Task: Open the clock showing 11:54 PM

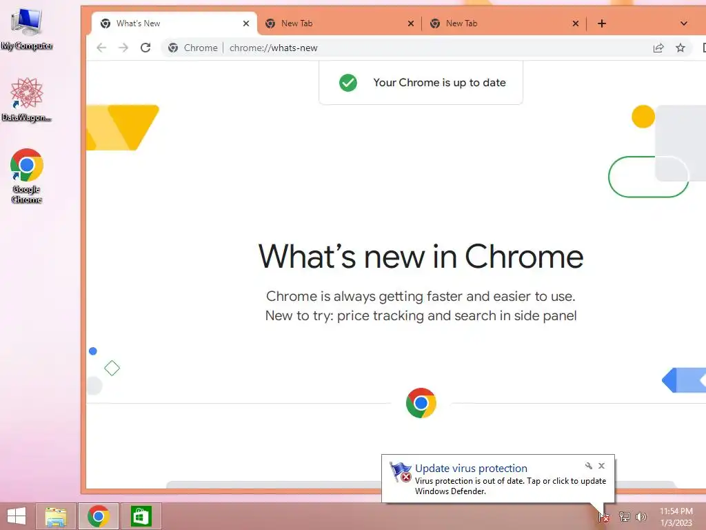Action: pyautogui.click(x=676, y=516)
